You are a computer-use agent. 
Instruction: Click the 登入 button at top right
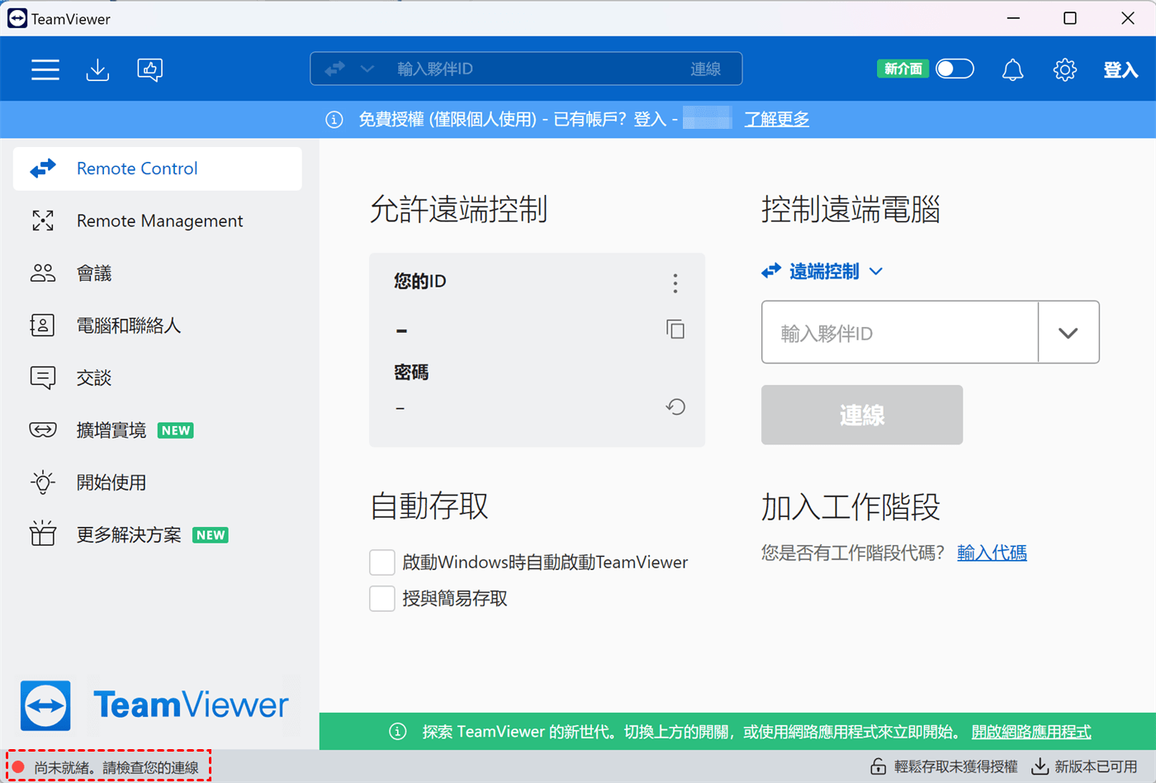[1120, 69]
